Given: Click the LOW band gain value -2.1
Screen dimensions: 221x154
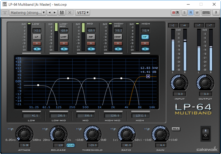Looking at the screenshot, I should [x=37, y=30].
